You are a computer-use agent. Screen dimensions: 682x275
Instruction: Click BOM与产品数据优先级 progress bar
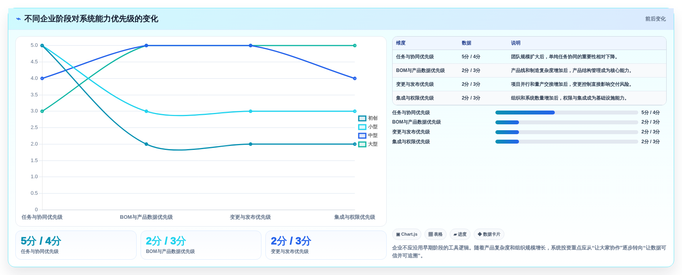[567, 122]
